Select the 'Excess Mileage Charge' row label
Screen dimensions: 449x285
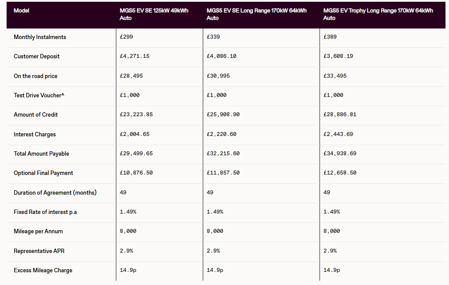[43, 271]
